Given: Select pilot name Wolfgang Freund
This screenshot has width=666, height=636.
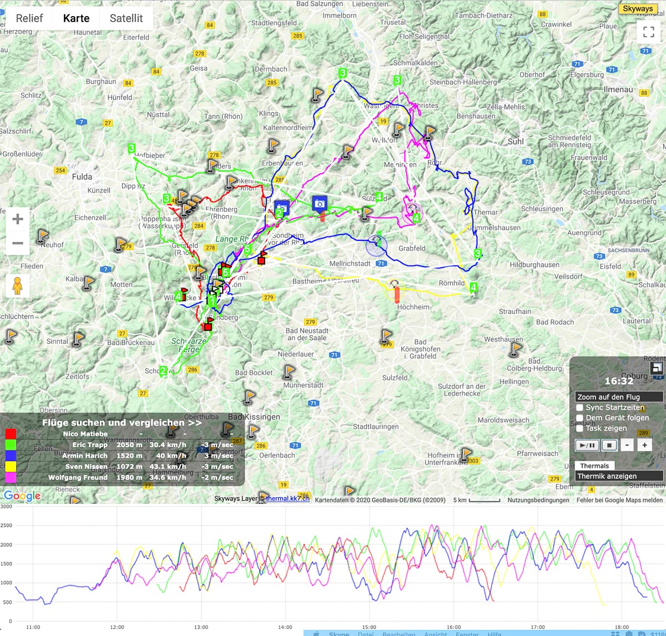Looking at the screenshot, I should [x=78, y=477].
